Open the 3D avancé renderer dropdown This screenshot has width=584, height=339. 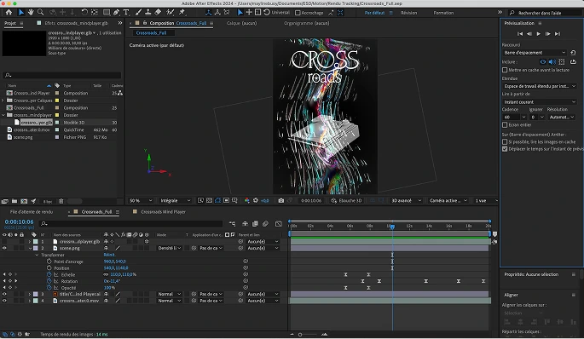point(406,200)
